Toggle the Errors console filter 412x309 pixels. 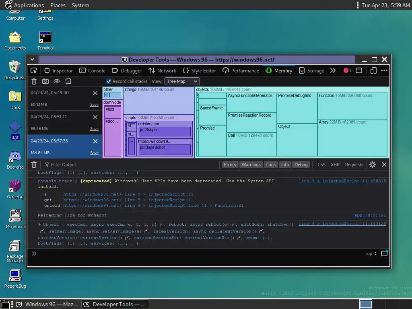230,165
